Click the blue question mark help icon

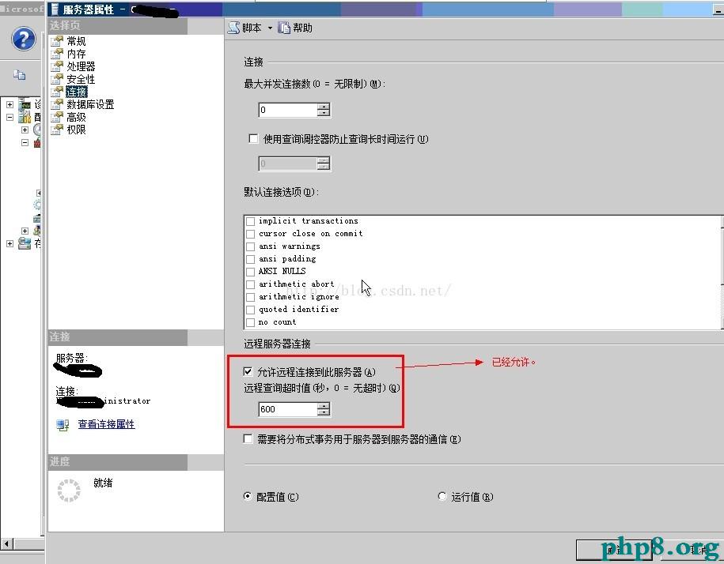(x=23, y=39)
